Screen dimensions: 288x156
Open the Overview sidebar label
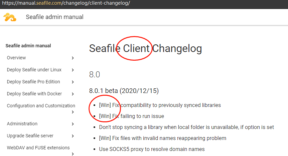pos(16,58)
